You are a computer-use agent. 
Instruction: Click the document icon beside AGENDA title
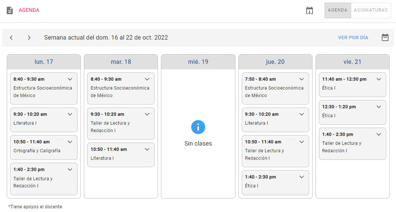[10, 10]
